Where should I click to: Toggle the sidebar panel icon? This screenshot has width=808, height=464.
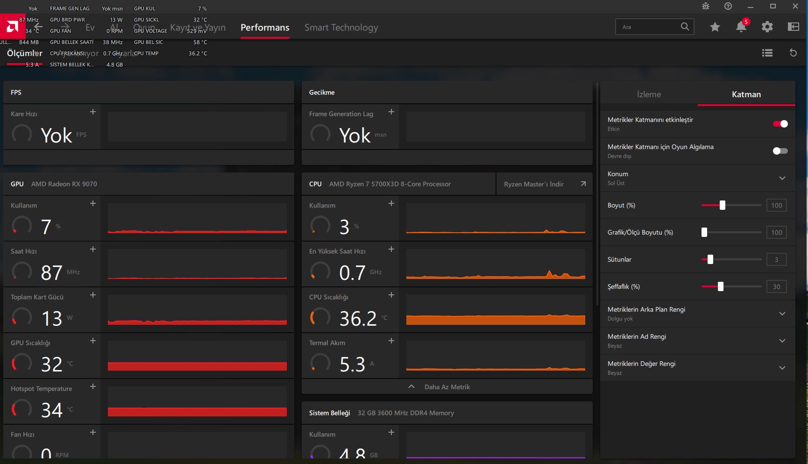click(793, 27)
